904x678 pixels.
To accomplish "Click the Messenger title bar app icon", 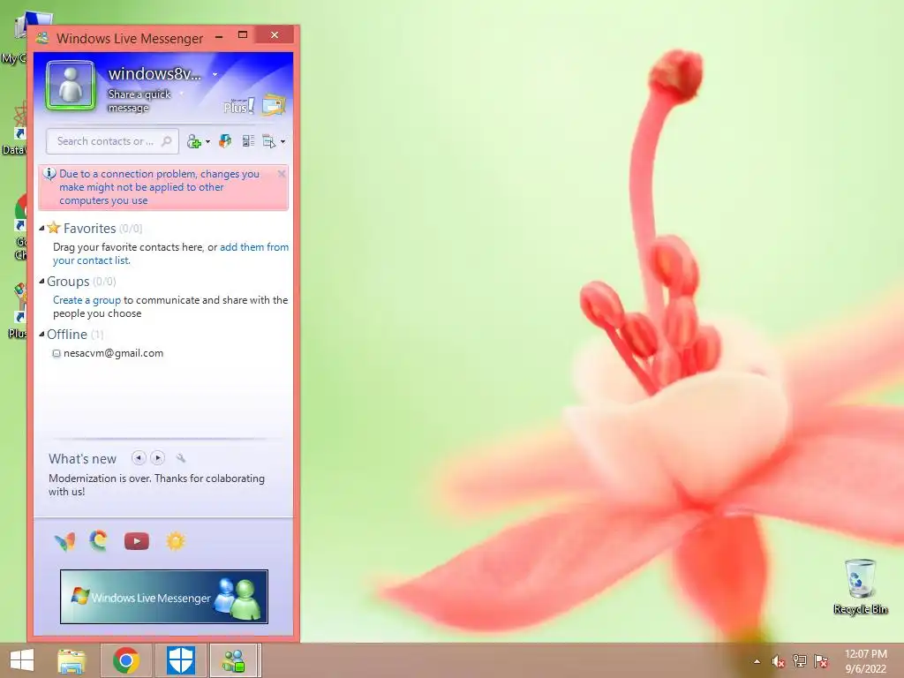I will coord(42,39).
